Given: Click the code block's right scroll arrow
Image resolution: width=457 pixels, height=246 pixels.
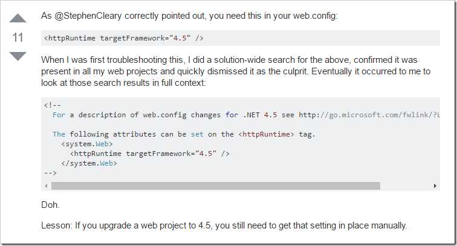Looking at the screenshot, I should (435, 186).
